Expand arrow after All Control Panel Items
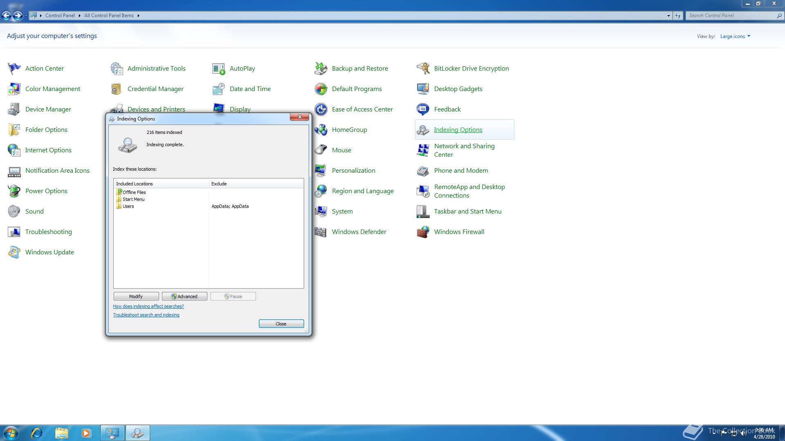 pyautogui.click(x=139, y=16)
